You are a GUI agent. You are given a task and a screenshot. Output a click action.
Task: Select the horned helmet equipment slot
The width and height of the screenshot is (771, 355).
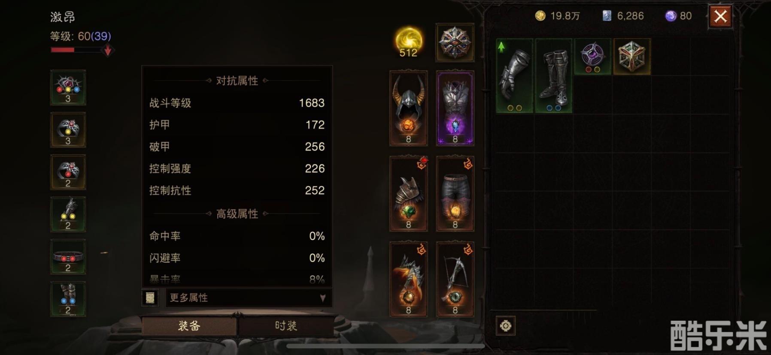408,108
